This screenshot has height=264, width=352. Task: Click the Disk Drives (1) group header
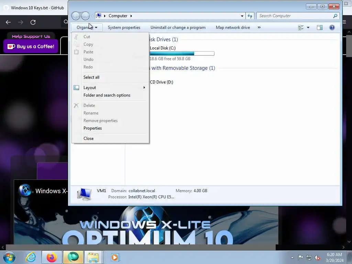click(164, 40)
